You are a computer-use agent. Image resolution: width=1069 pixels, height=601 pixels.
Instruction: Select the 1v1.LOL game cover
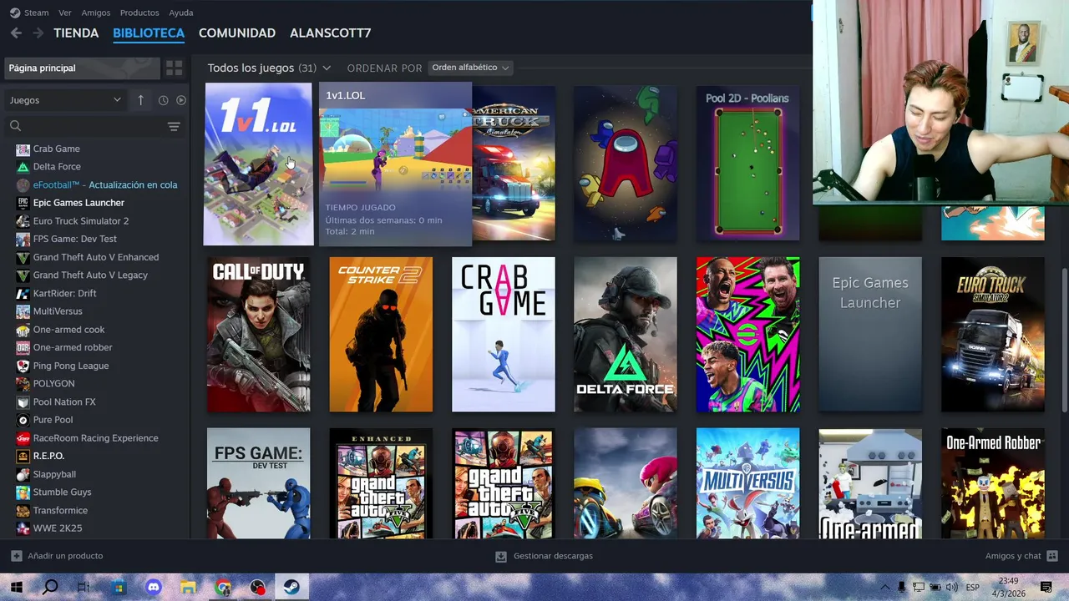[x=259, y=164]
